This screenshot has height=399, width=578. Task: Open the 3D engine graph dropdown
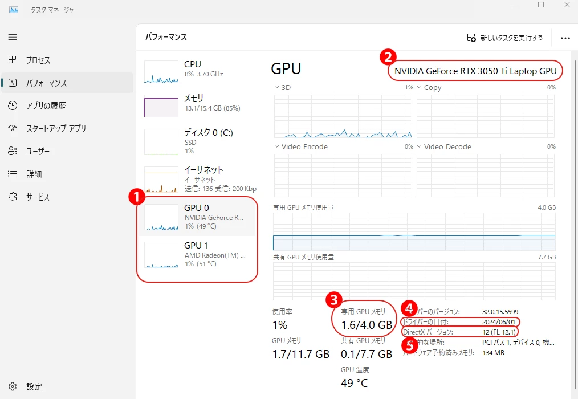tap(276, 87)
